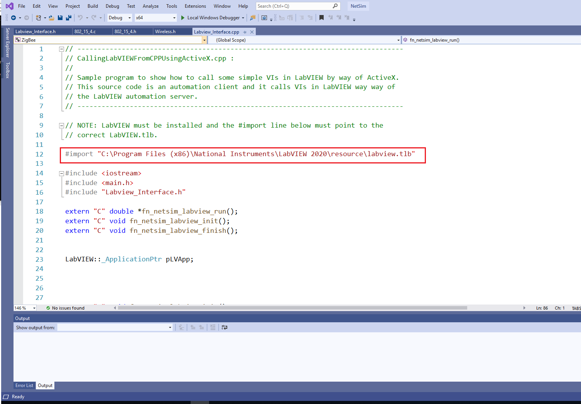
Task: Click the green check No issues found indicator
Action: click(x=65, y=308)
